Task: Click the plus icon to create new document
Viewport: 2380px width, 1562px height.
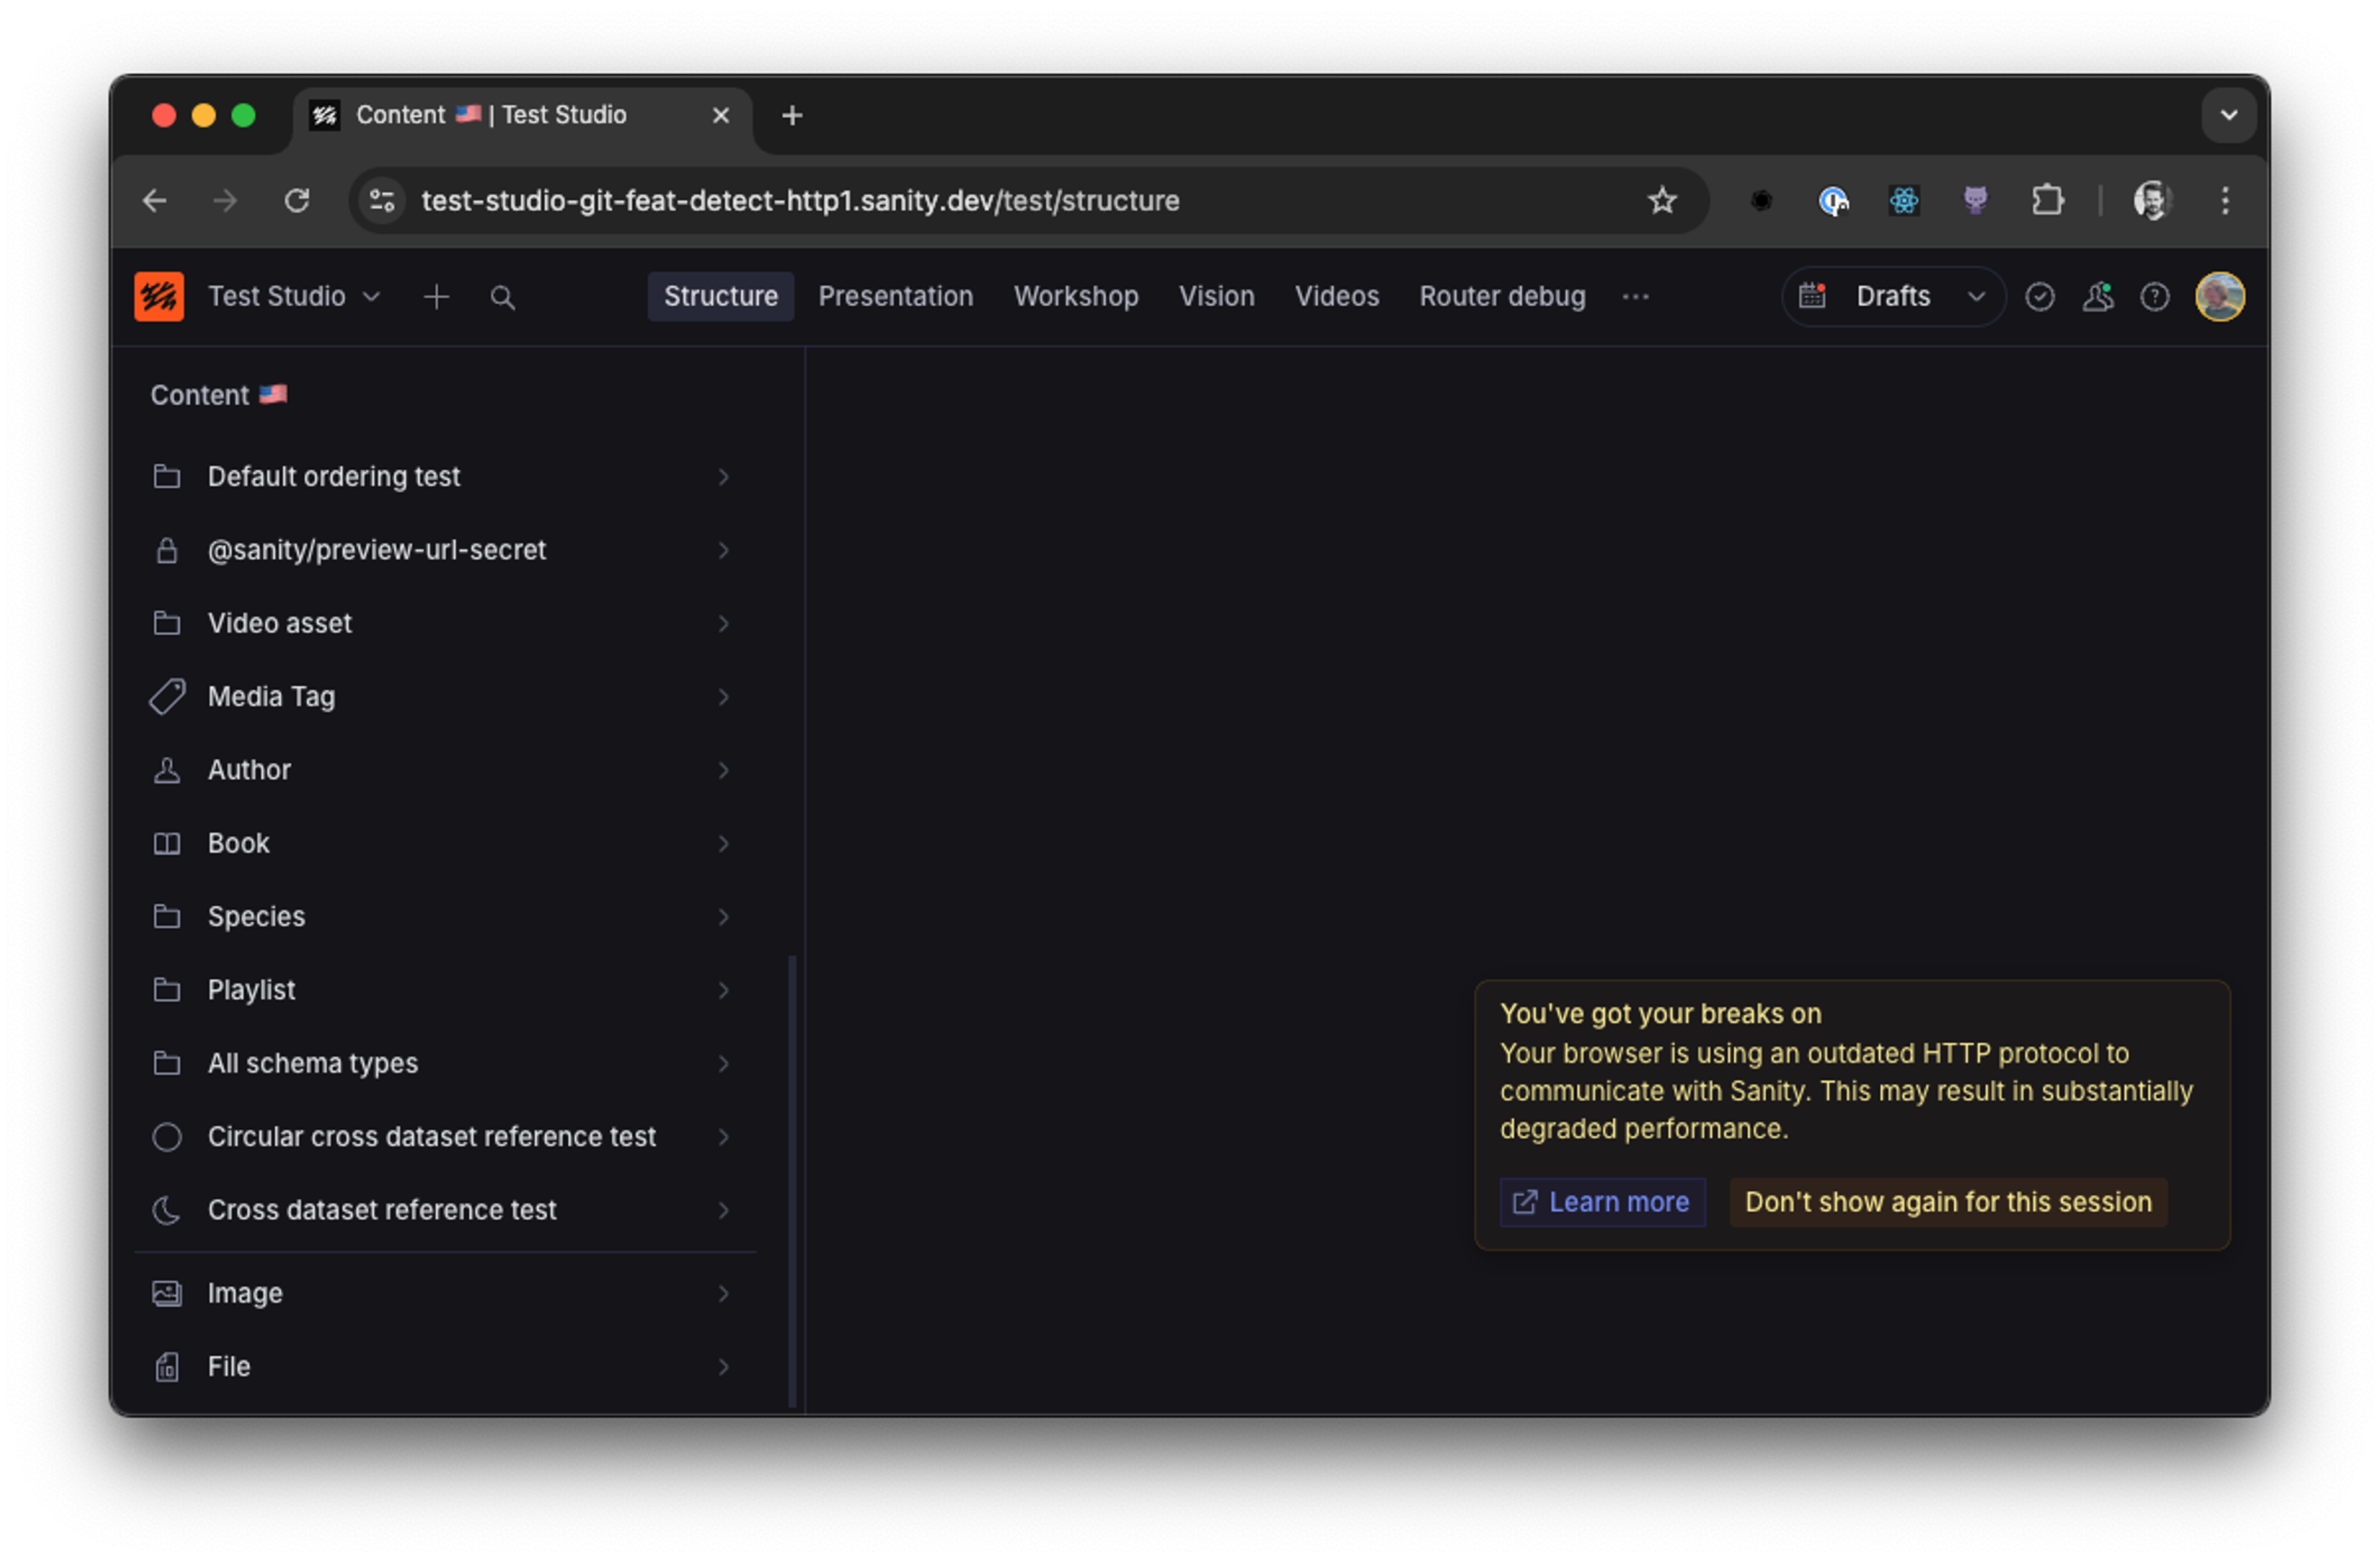Action: (436, 297)
